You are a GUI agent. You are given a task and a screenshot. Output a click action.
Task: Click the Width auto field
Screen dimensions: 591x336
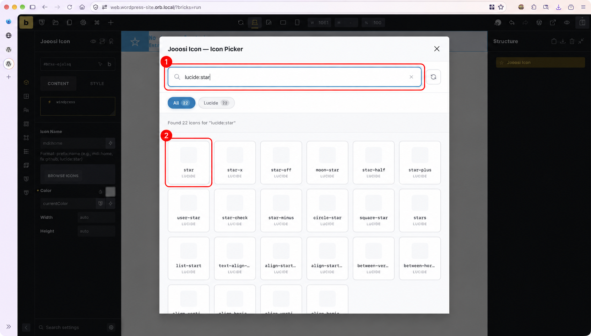coord(96,217)
